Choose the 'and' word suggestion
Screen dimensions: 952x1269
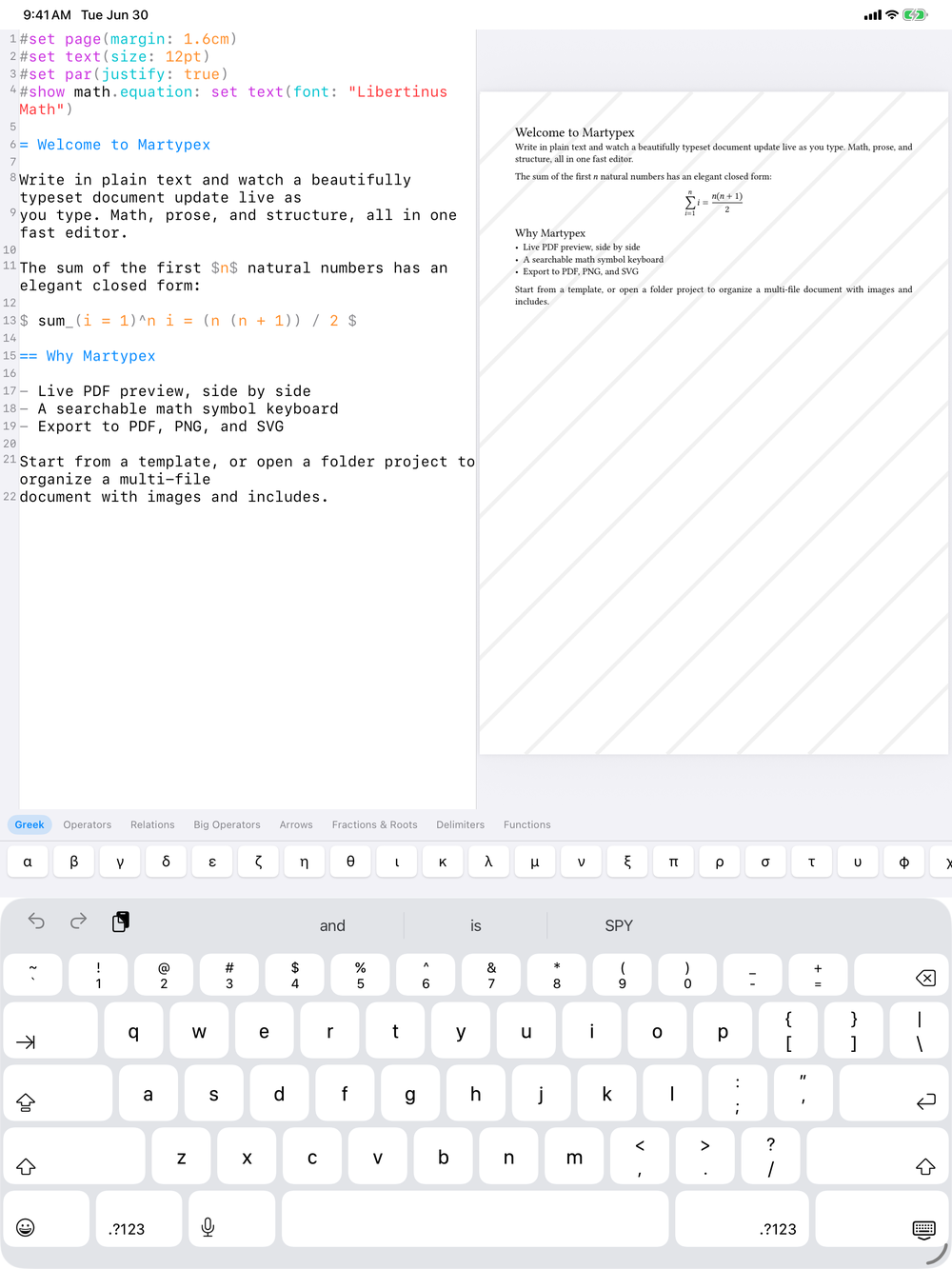click(332, 925)
